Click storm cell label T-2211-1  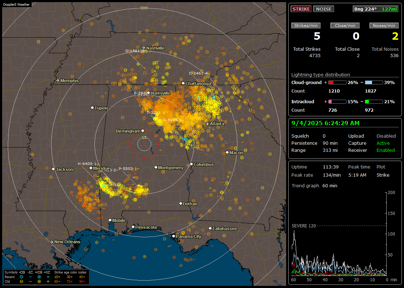point(155,112)
